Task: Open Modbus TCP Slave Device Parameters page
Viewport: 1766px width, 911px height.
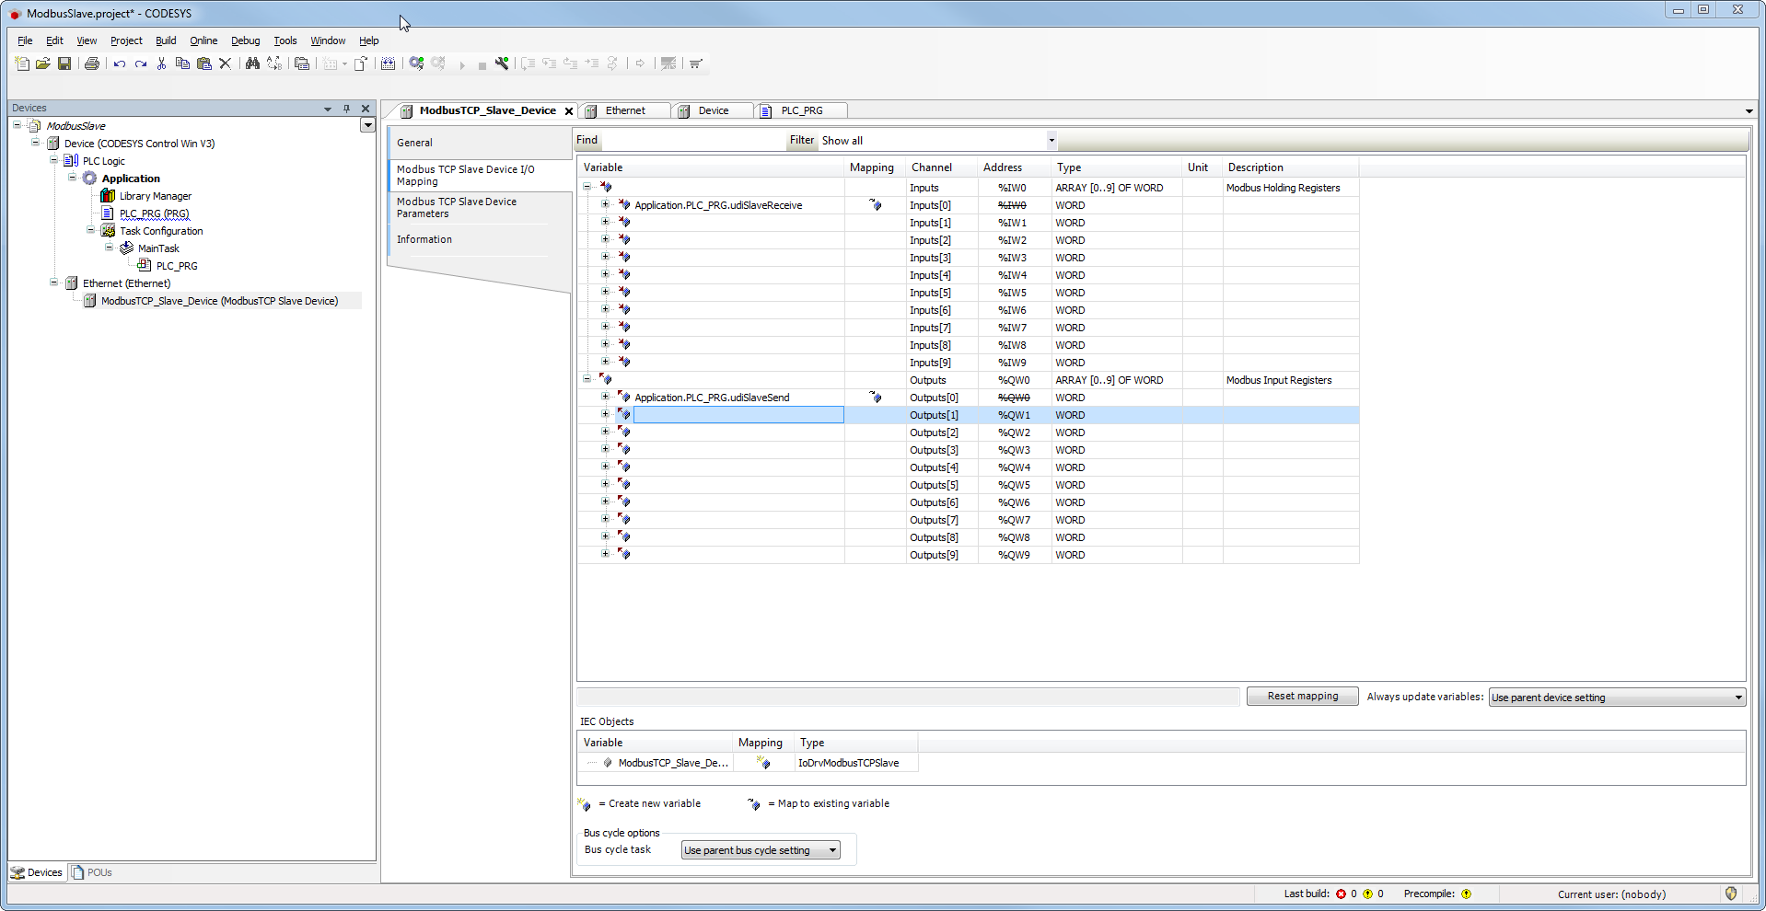Action: point(457,207)
